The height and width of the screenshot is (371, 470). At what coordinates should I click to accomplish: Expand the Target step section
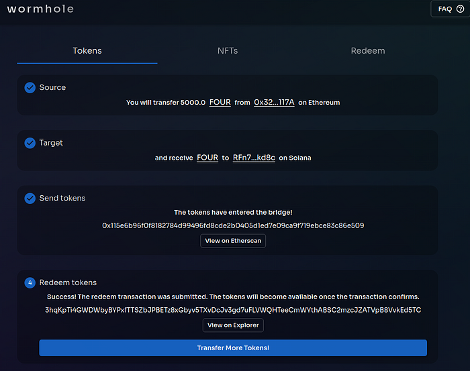51,143
